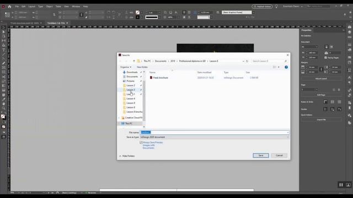
Task: Toggle the Facing Pages checkbox
Action: 325,58
